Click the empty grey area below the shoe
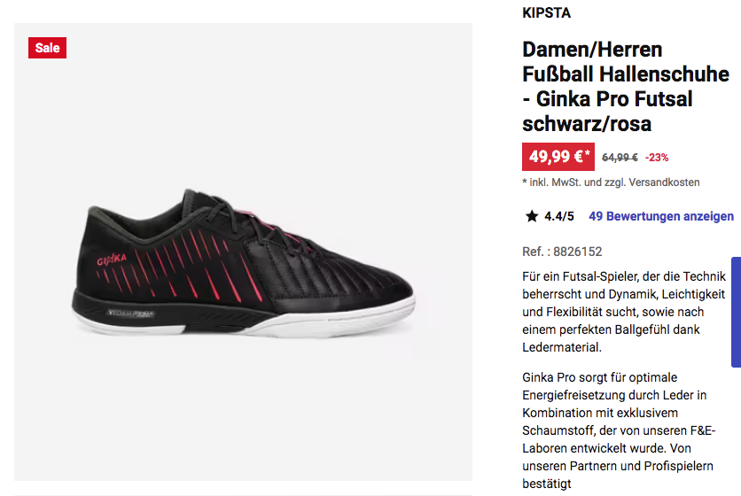Image resolution: width=741 pixels, height=496 pixels. [243, 411]
